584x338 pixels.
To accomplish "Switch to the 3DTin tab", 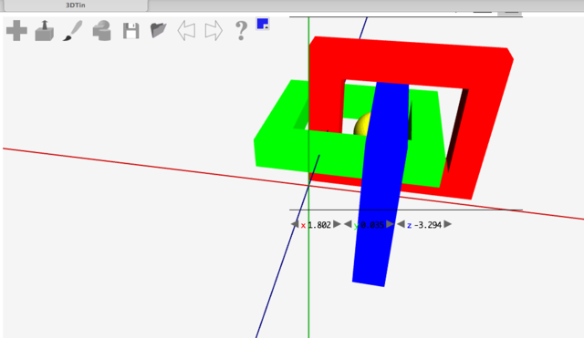I will [x=75, y=5].
